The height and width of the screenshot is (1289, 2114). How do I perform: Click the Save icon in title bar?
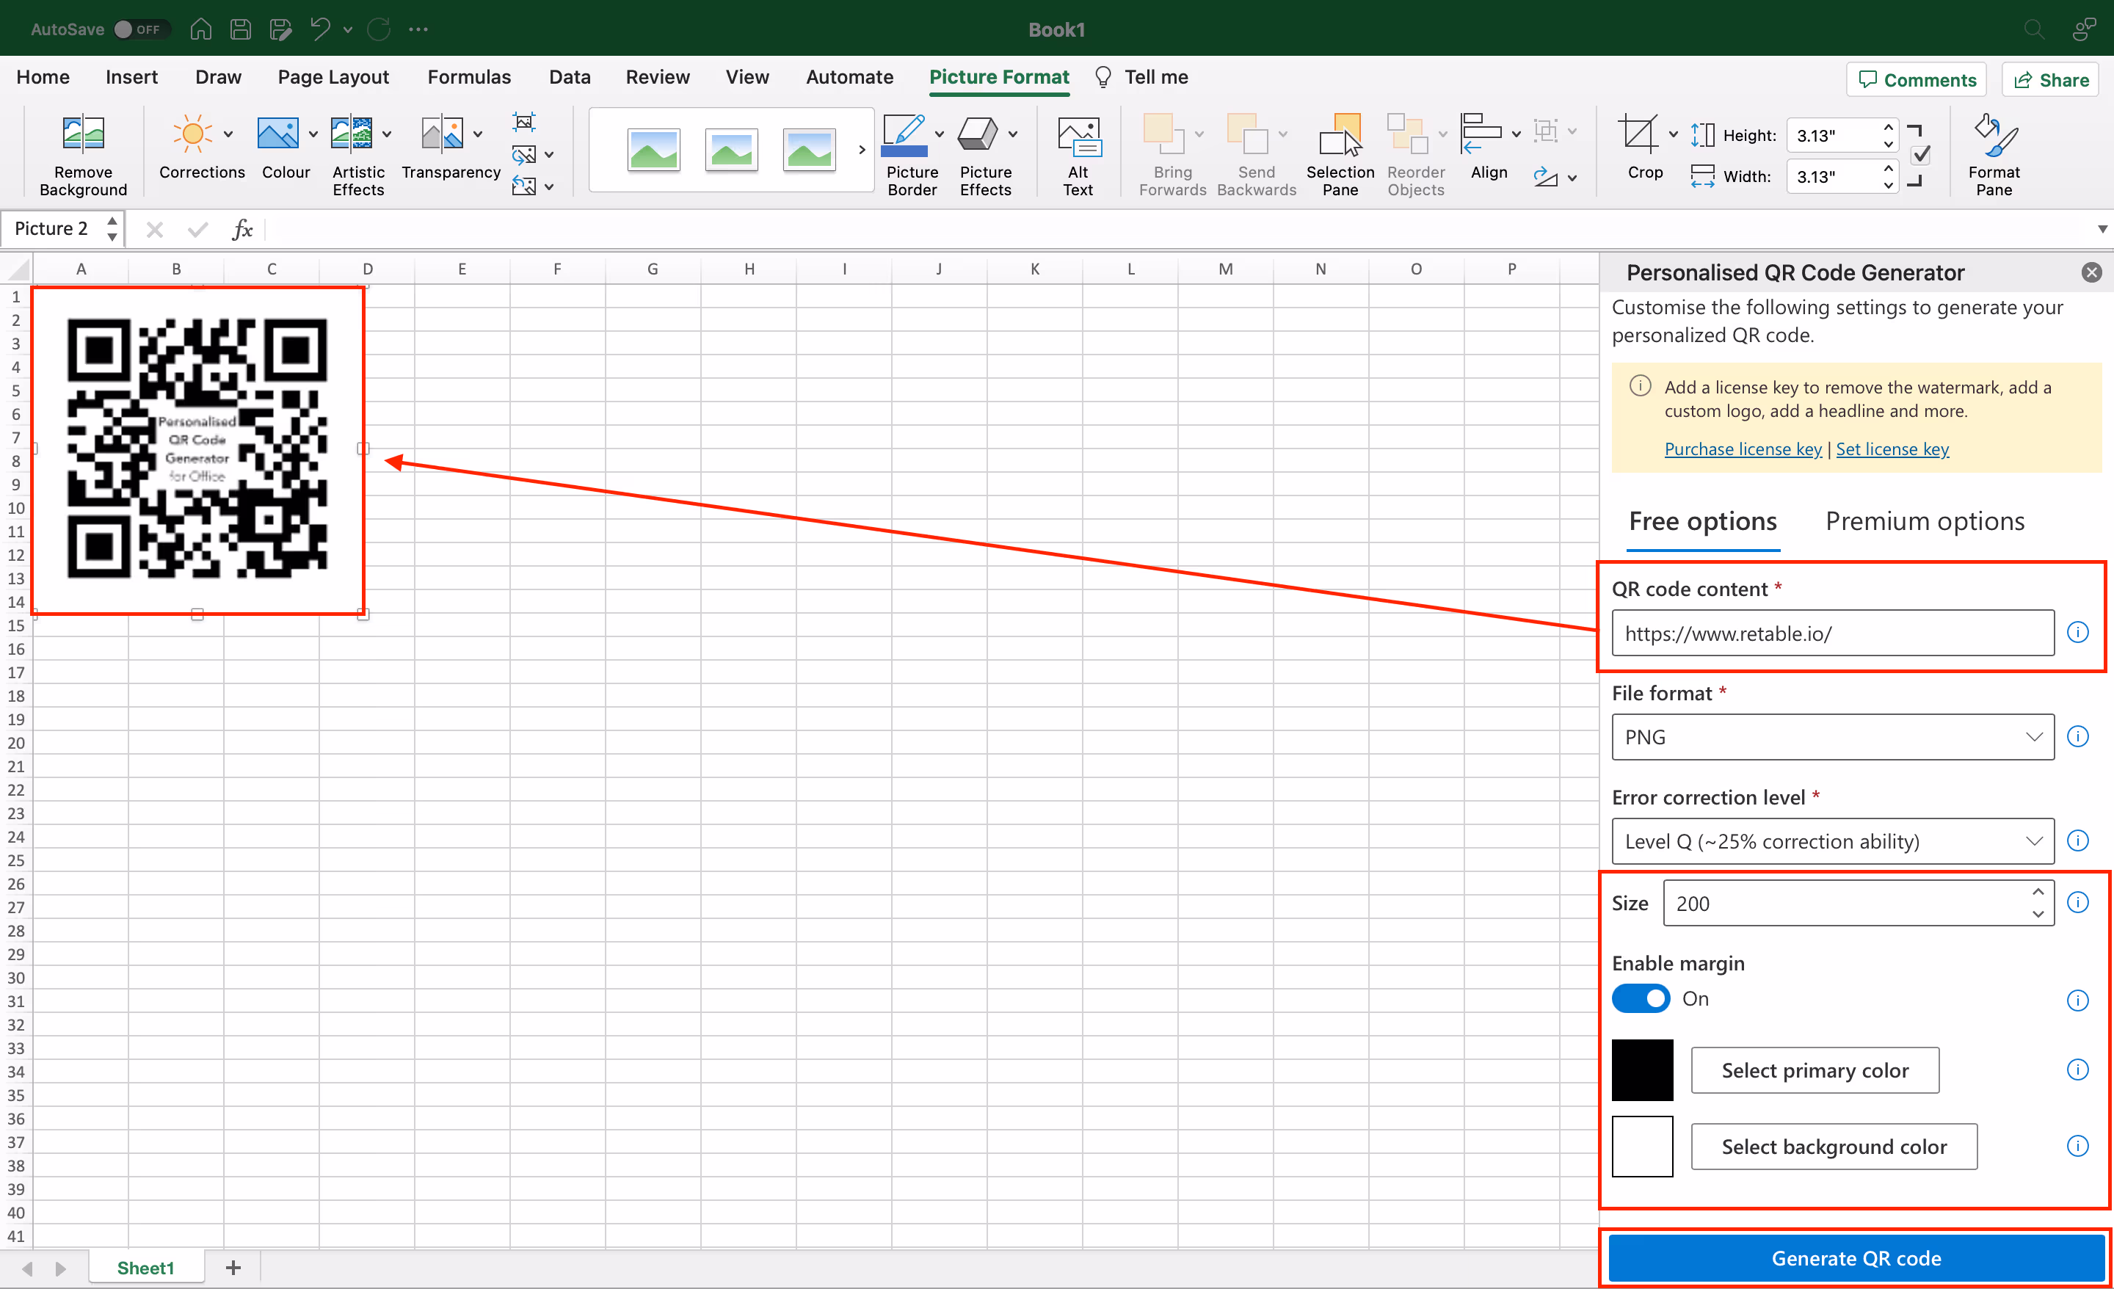coord(241,29)
